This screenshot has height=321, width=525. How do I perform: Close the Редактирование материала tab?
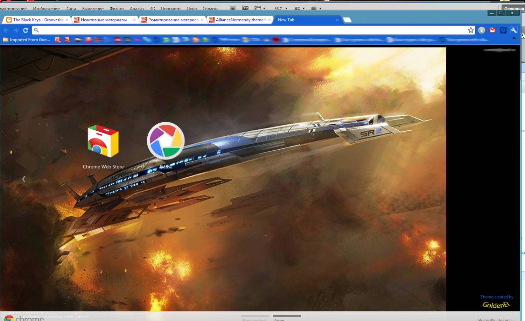[x=202, y=20]
